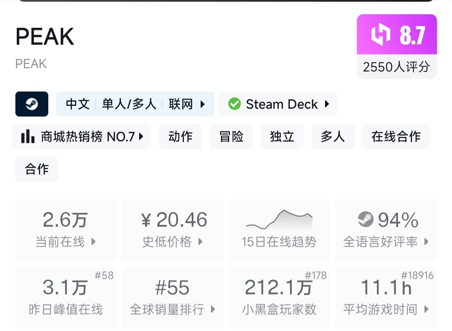Image resolution: width=452 pixels, height=331 pixels.
Task: Open 全球销量排行 #55 ranking
Action: 173,298
